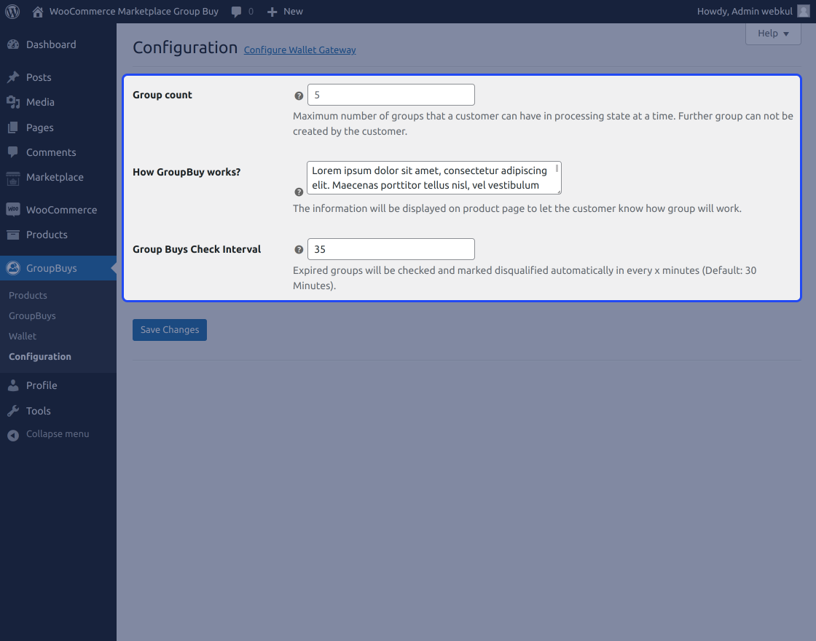Click the Collapse menu arrow icon
The width and height of the screenshot is (816, 641).
point(13,435)
